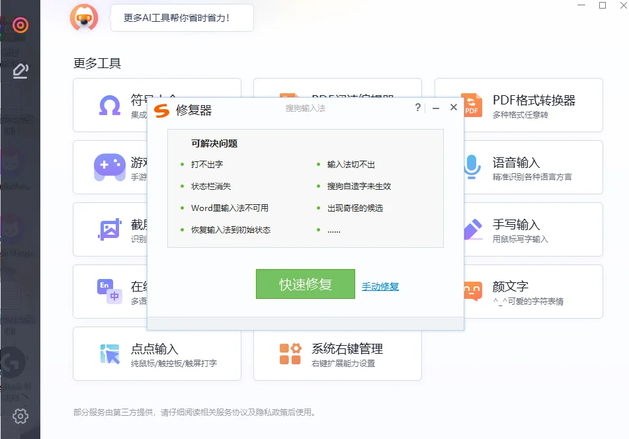Open the 手写输入 handwriting pen icon
629x439 pixels.
pyautogui.click(x=474, y=229)
